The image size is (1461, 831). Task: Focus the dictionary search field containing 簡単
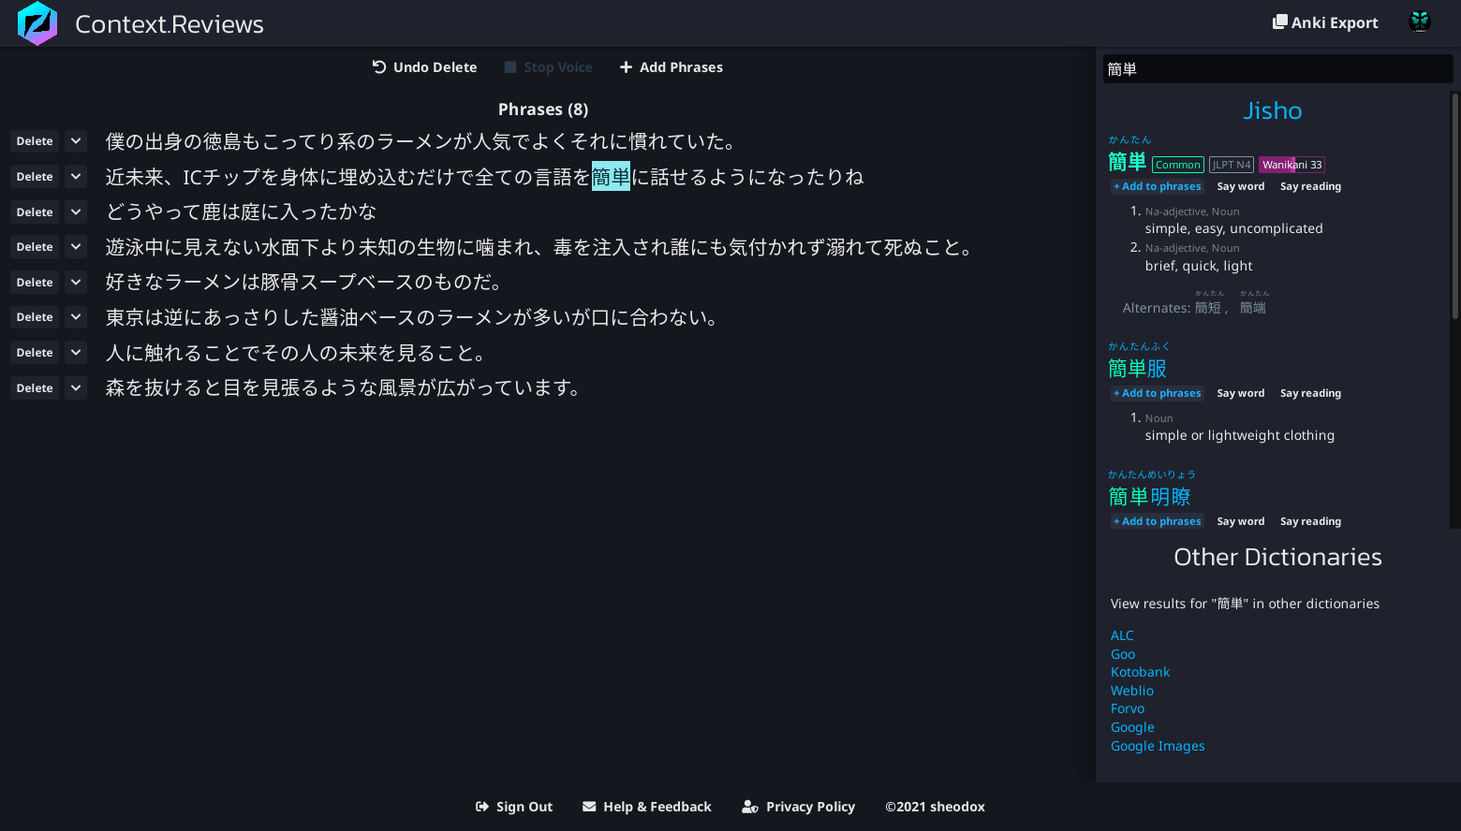(1277, 69)
